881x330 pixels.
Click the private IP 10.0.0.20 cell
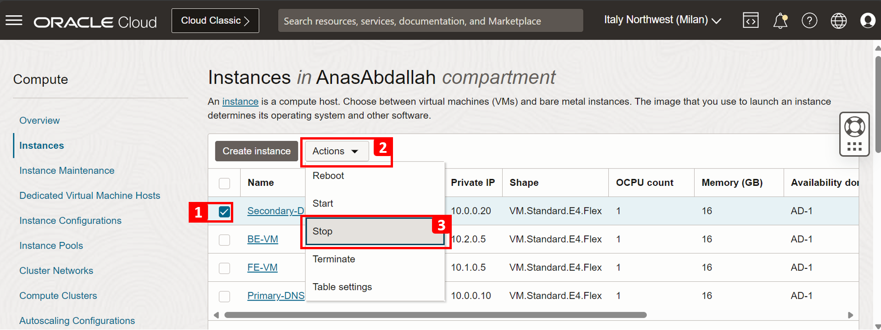click(x=471, y=211)
